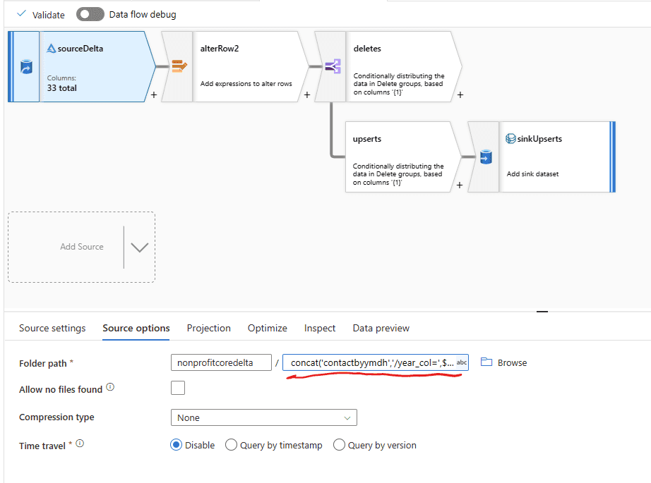
Task: Click the deletes conditional split icon
Action: 330,68
